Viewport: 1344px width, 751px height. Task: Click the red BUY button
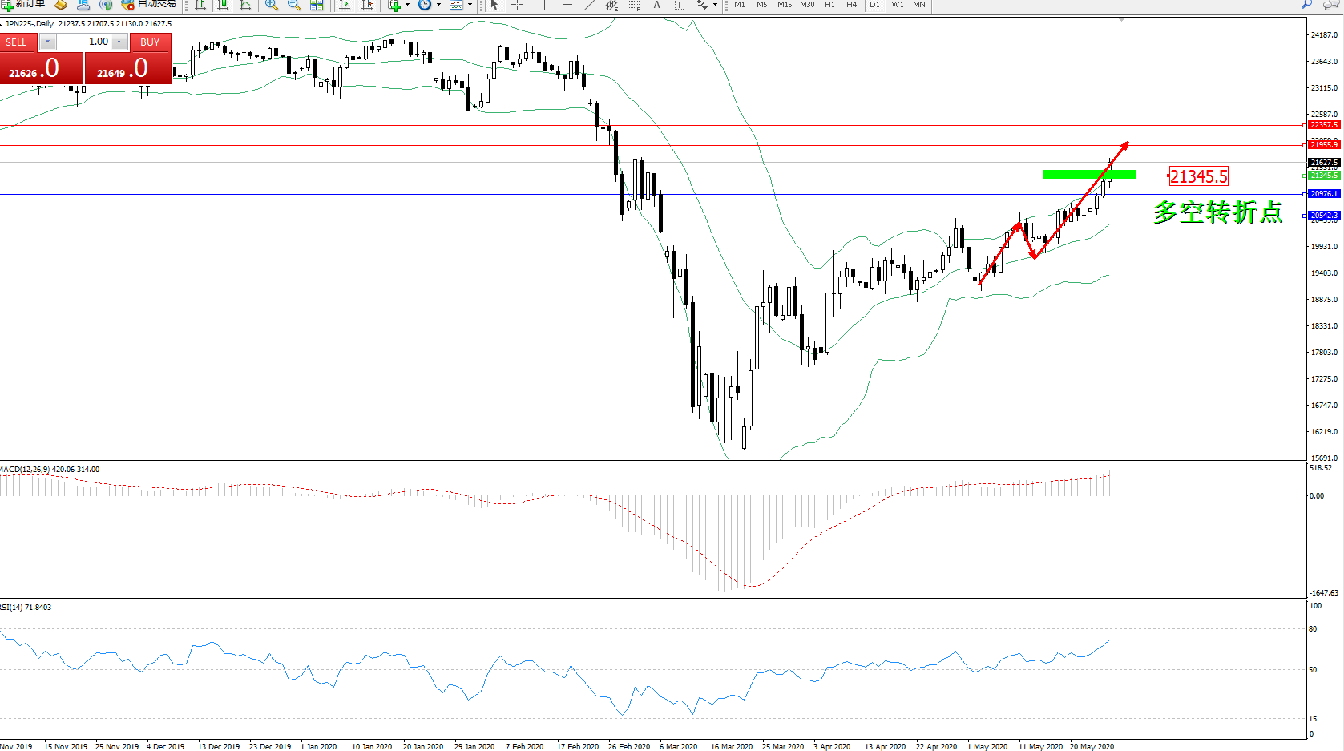[128, 68]
